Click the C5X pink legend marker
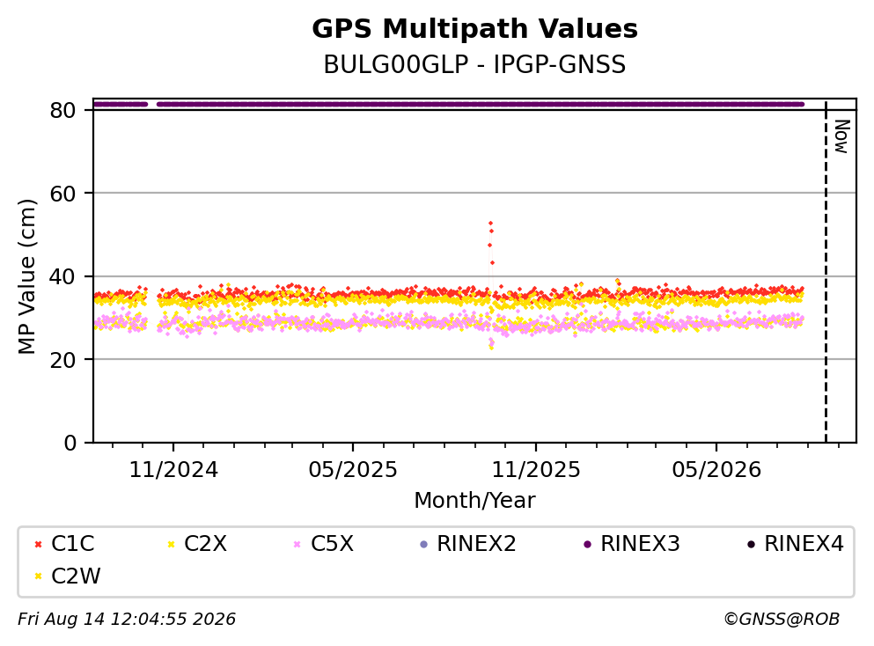The width and height of the screenshot is (874, 646). [x=297, y=544]
